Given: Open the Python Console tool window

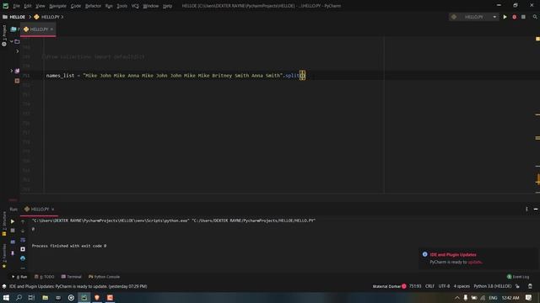Looking at the screenshot, I should click(x=104, y=277).
